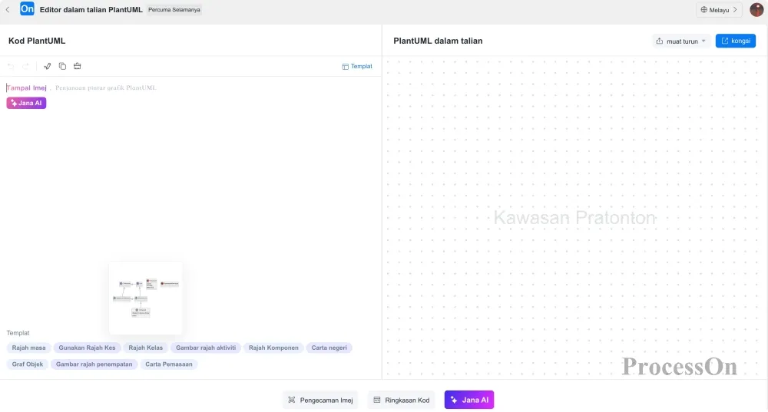The image size is (768, 412).
Task: Click the PlantUML dalam talian heading
Action: (438, 41)
